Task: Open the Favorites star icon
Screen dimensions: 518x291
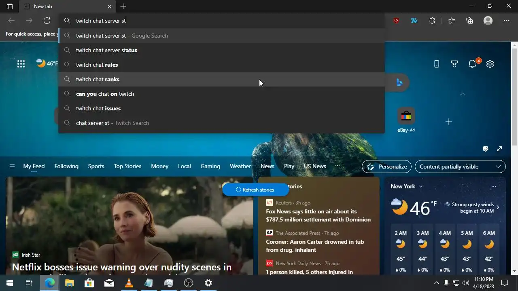Action: (x=452, y=21)
